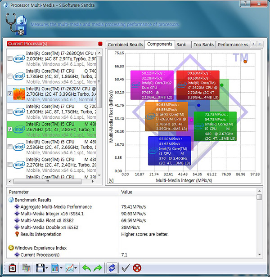270x277 pixels.
Task: Select the Components tab
Action: click(x=160, y=44)
